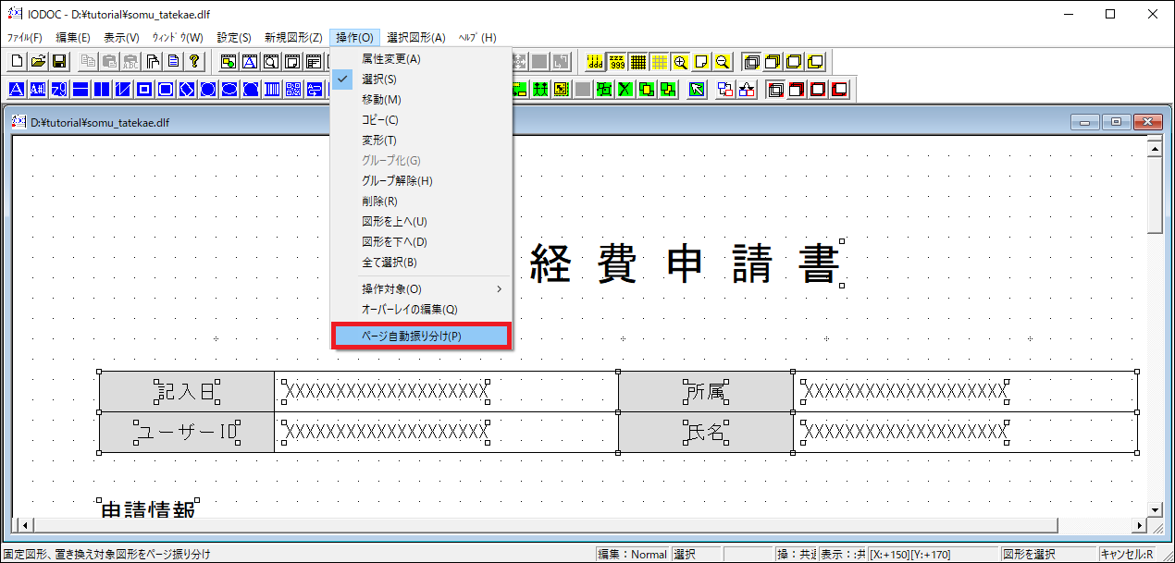Open the 編集(E) menu
Viewport: 1175px width, 563px height.
click(x=73, y=38)
